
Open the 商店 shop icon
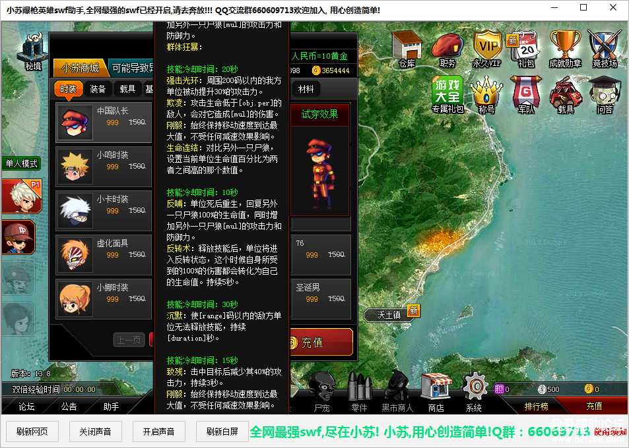coord(436,391)
